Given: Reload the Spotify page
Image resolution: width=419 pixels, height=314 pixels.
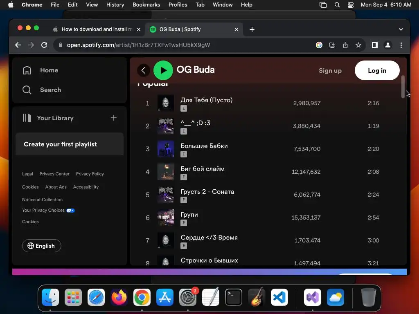Looking at the screenshot, I should pyautogui.click(x=44, y=45).
